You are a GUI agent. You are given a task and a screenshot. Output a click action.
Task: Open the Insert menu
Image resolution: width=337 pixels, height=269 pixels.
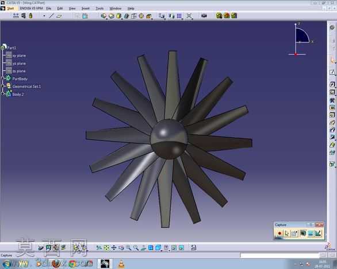click(x=85, y=9)
